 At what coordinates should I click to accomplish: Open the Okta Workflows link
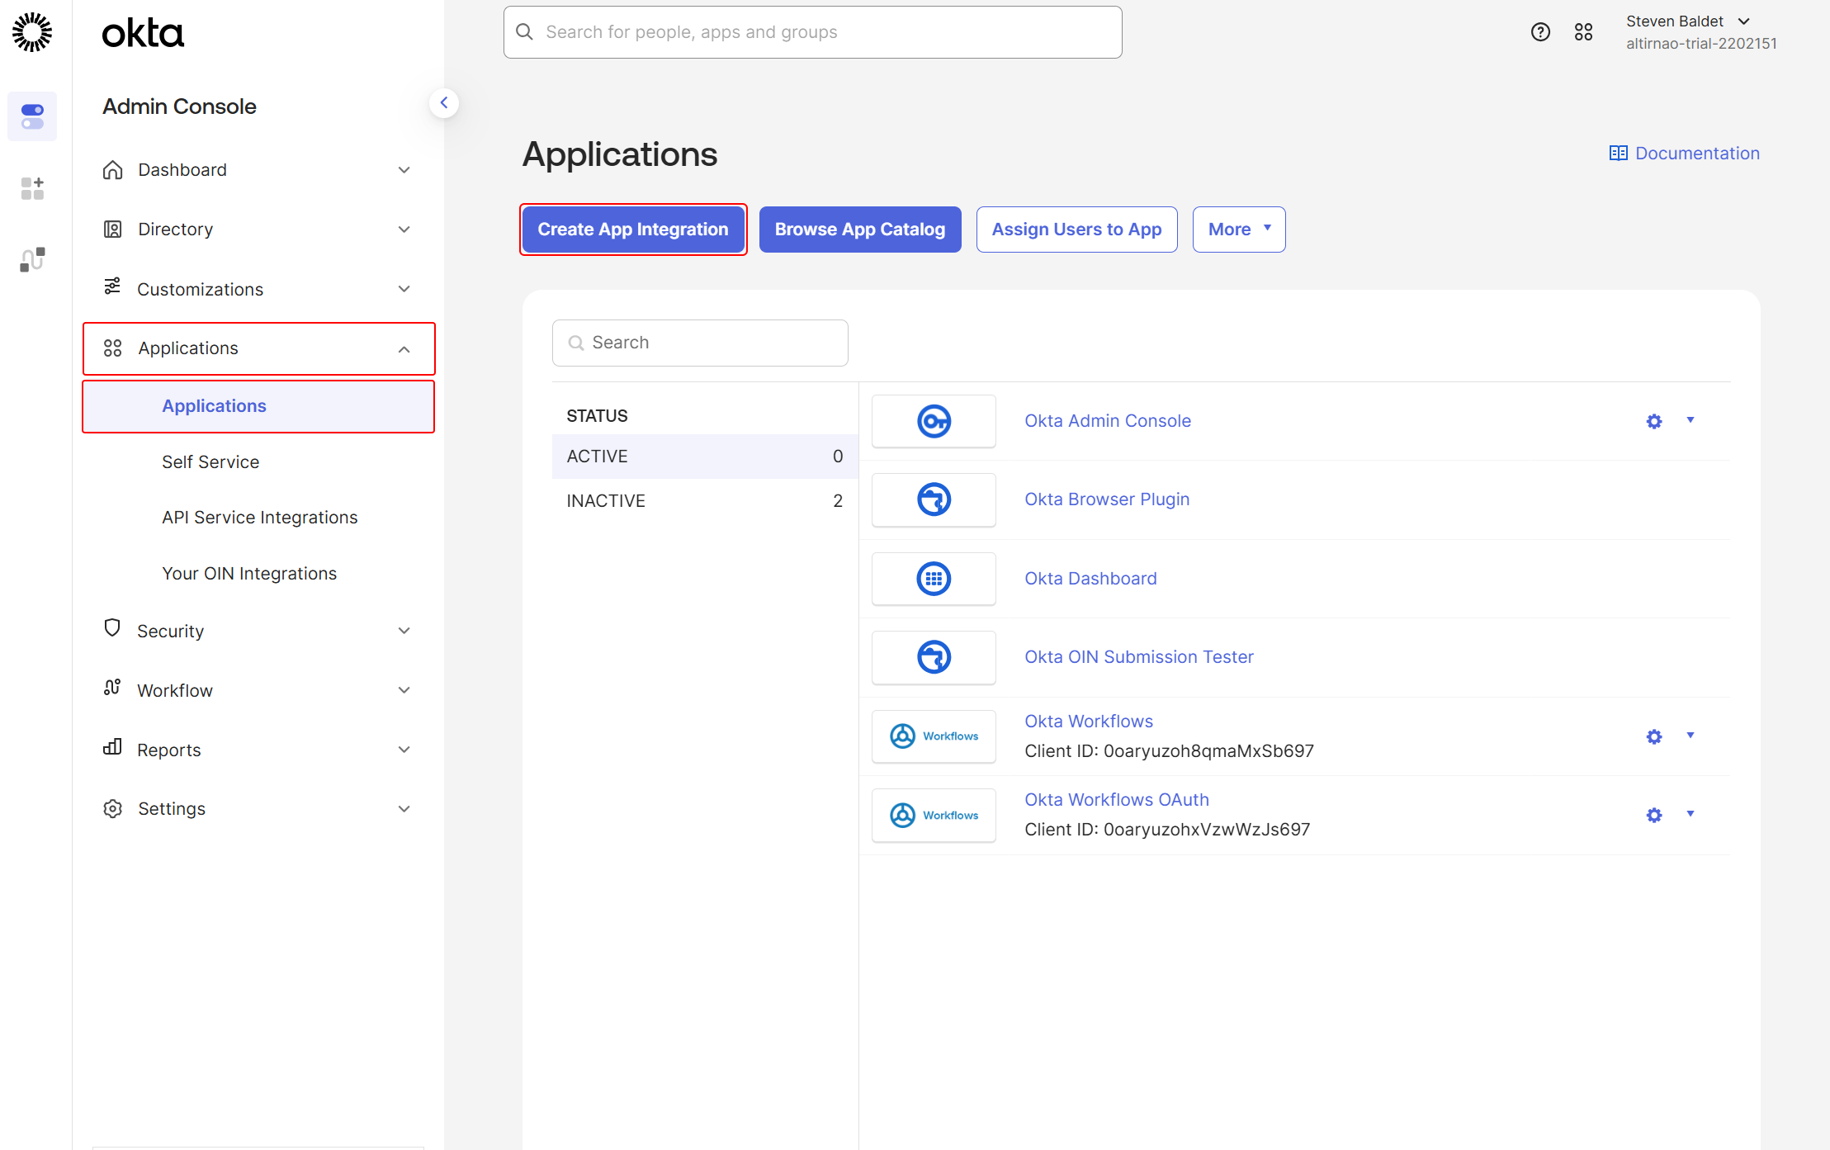pyautogui.click(x=1089, y=722)
